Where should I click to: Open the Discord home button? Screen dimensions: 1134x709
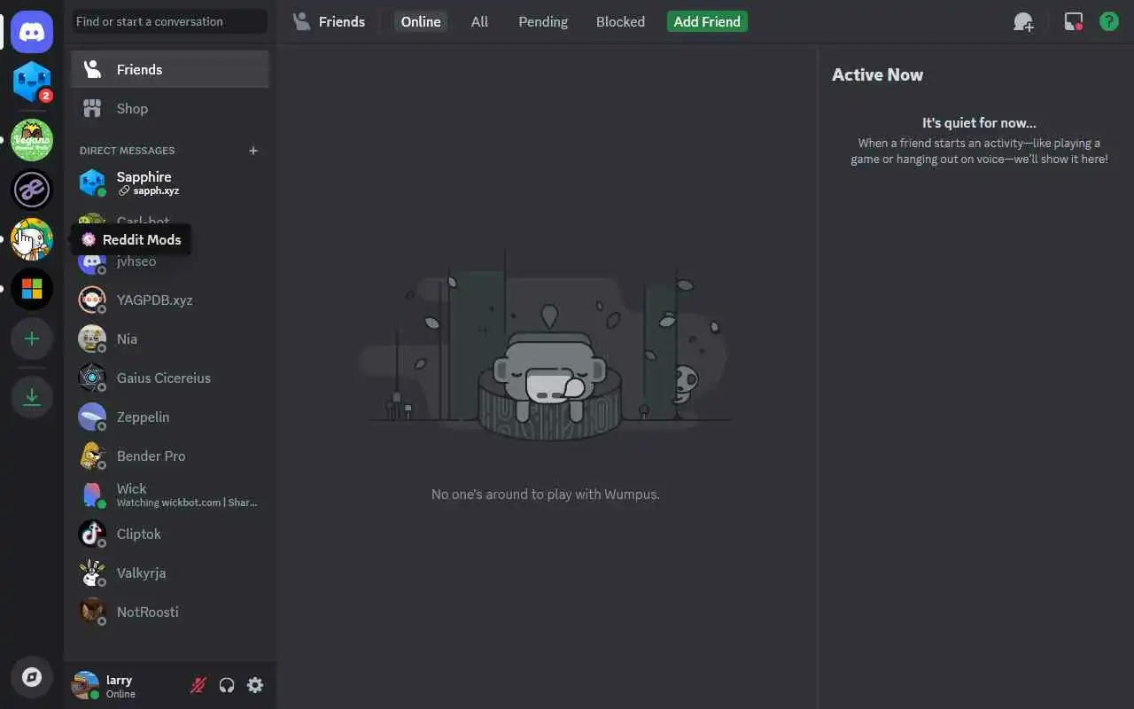[x=32, y=32]
